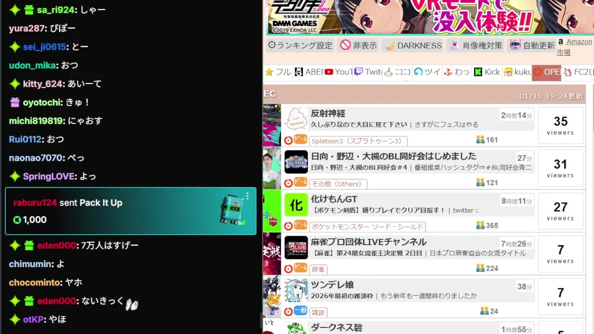The width and height of the screenshot is (594, 334).
Task: Open the 化けもんGT stream title
Action: [x=334, y=199]
